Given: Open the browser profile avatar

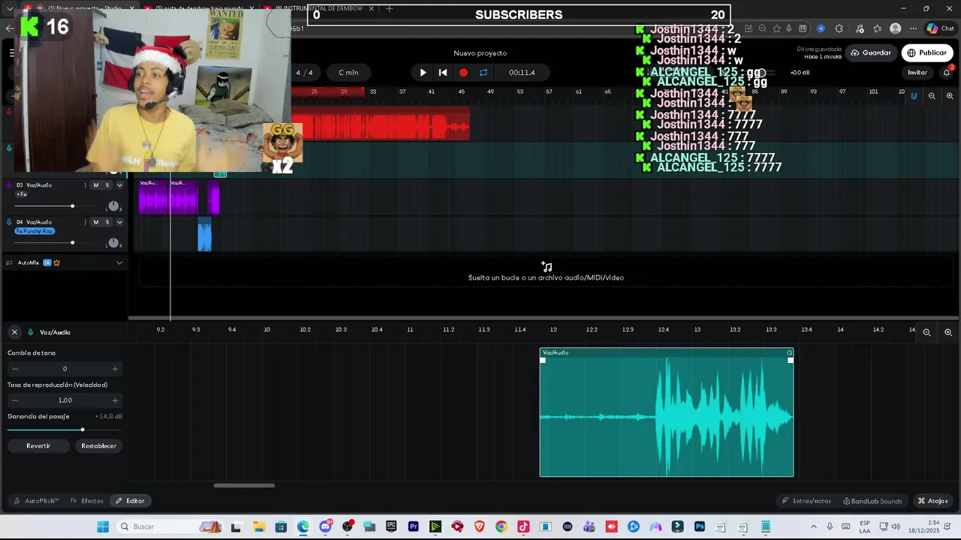Looking at the screenshot, I should pyautogui.click(x=895, y=28).
